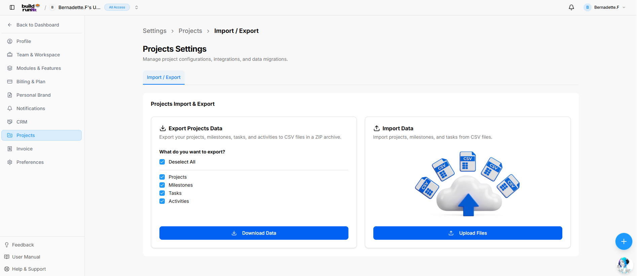The height and width of the screenshot is (276, 637).
Task: Click the Personal Brand icon
Action: pyautogui.click(x=10, y=95)
